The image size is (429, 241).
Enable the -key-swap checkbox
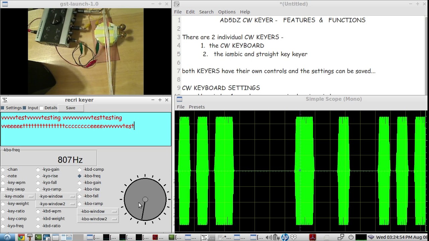3,189
